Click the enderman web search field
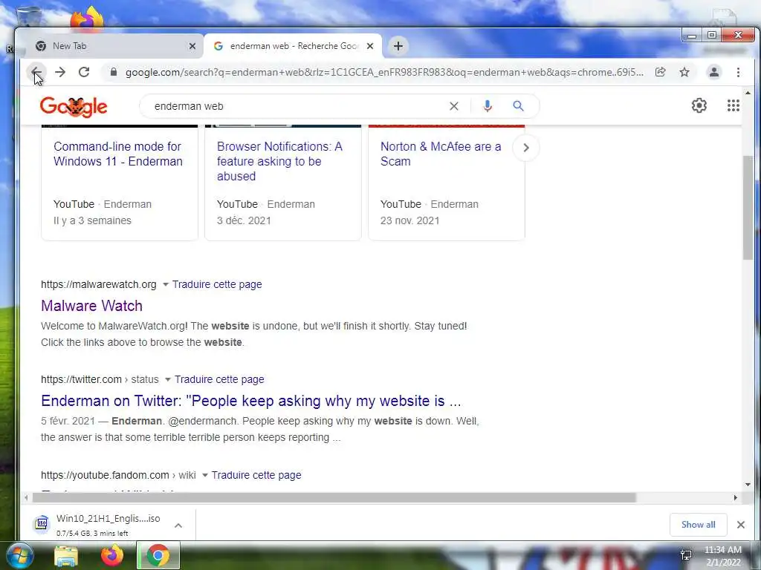761x570 pixels. [x=296, y=106]
